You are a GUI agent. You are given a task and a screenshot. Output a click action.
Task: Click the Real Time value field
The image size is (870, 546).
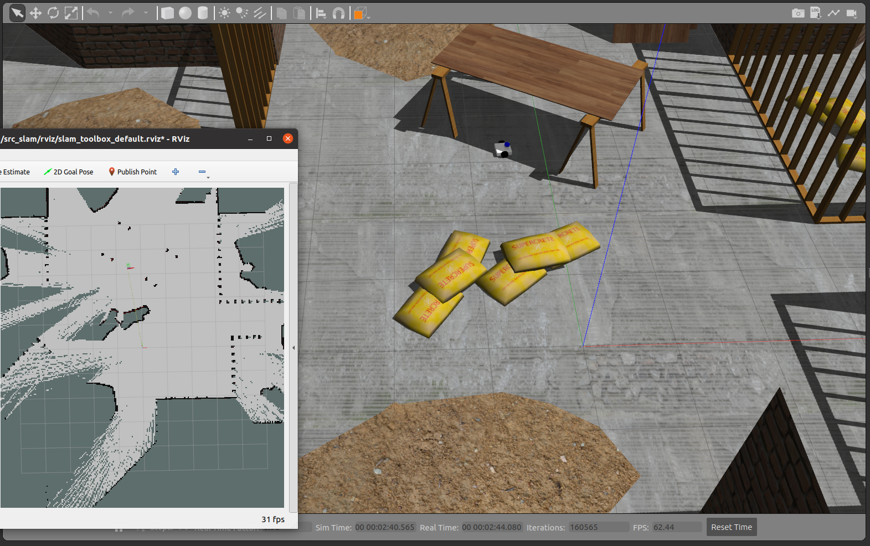pyautogui.click(x=492, y=527)
